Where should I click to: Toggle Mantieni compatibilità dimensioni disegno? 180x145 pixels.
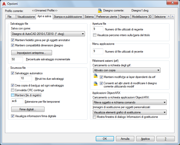(12, 45)
